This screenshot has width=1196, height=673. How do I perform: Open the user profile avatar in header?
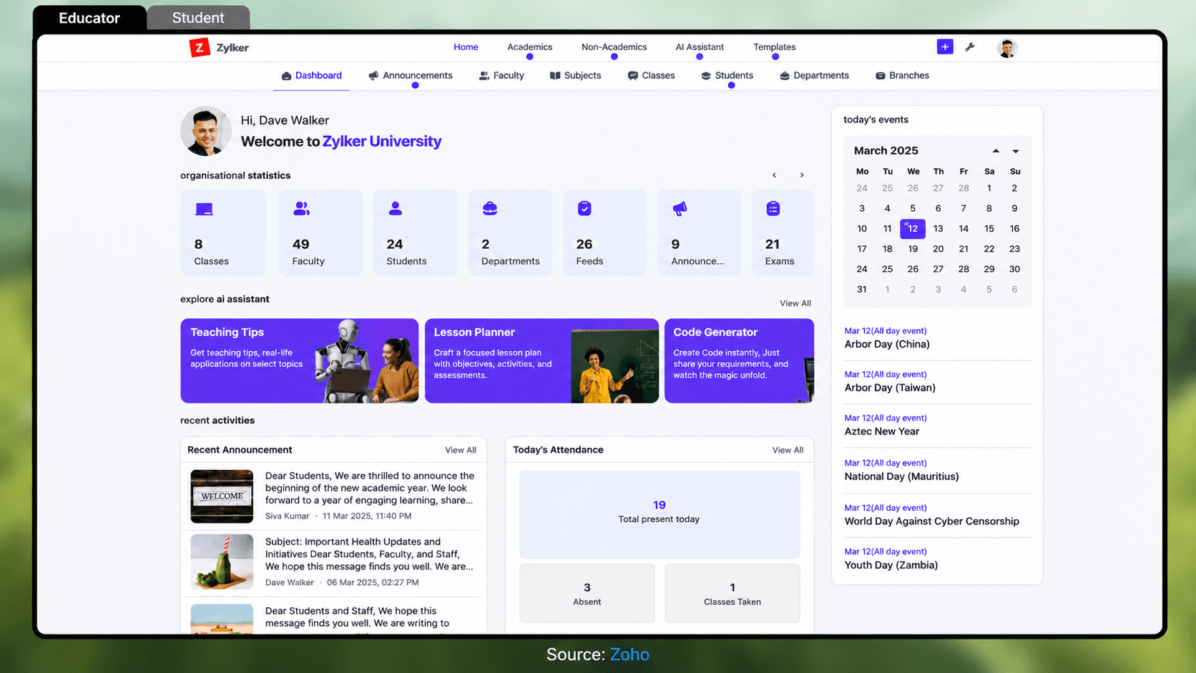[1007, 48]
